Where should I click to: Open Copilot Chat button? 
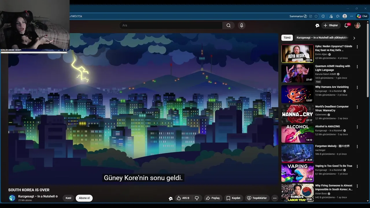click(x=362, y=16)
